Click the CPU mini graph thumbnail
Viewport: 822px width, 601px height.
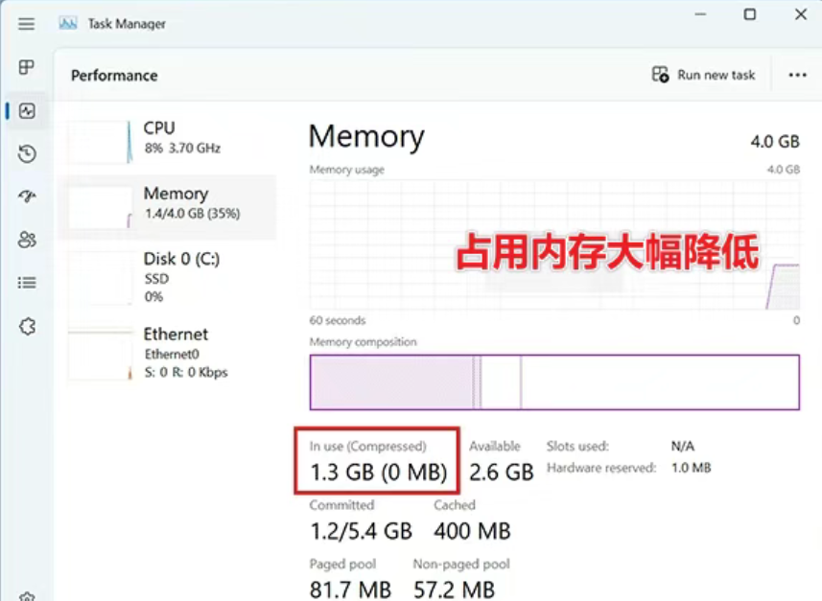click(100, 142)
